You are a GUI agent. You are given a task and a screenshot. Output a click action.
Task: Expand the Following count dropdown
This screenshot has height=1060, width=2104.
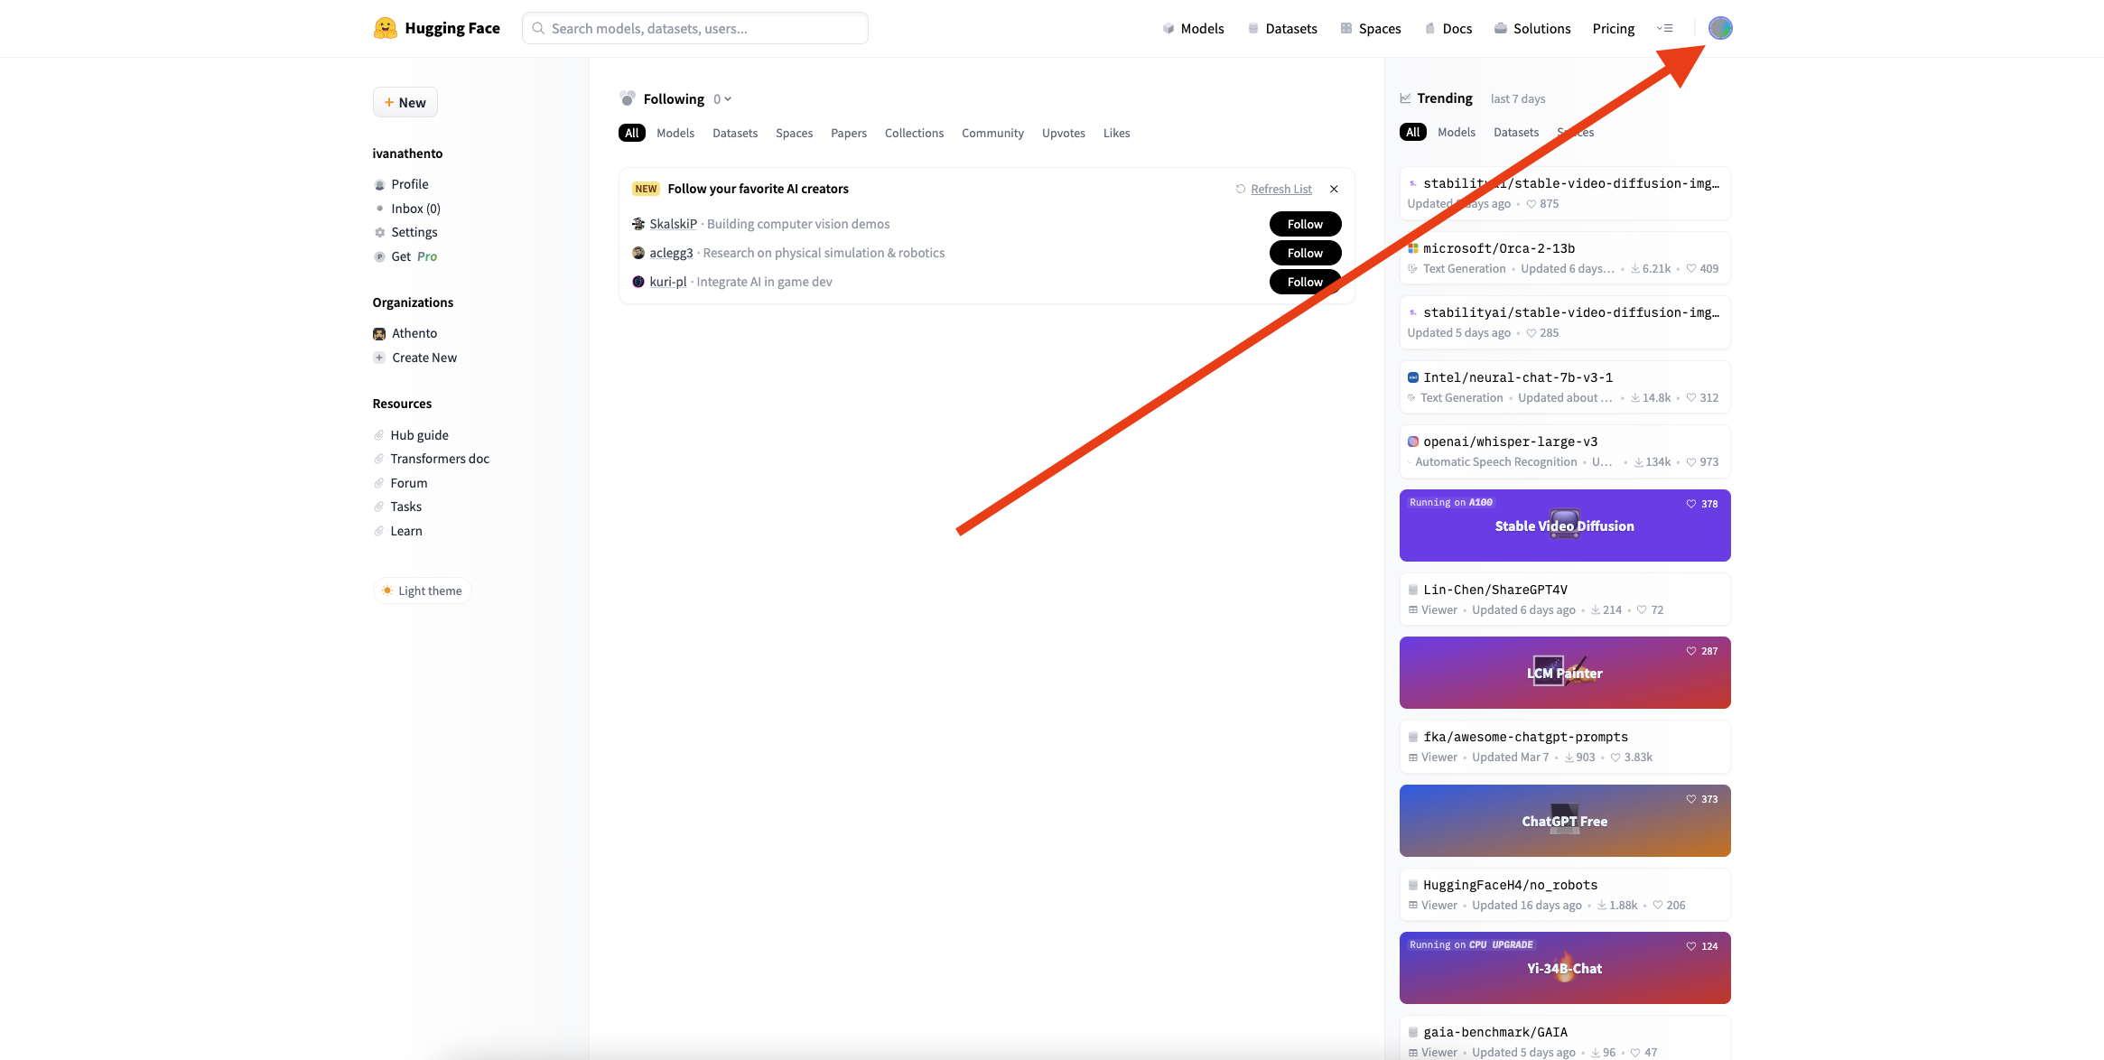point(722,99)
